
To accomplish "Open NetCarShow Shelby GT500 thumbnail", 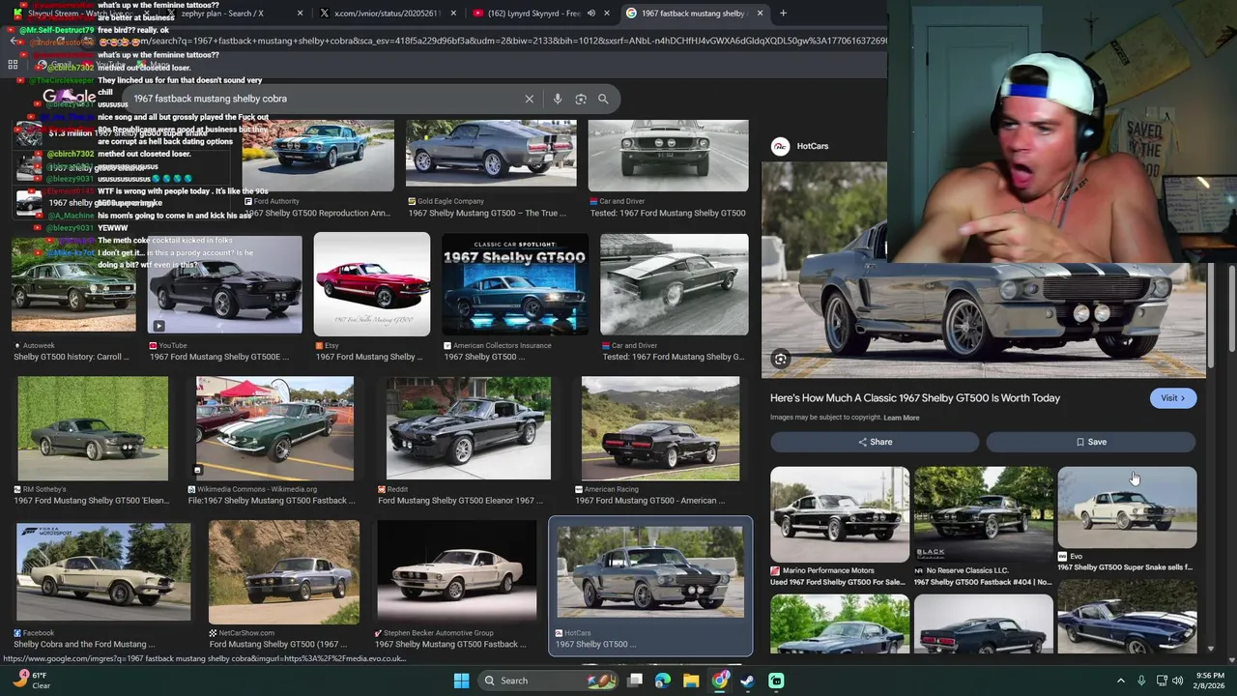I will coord(284,573).
